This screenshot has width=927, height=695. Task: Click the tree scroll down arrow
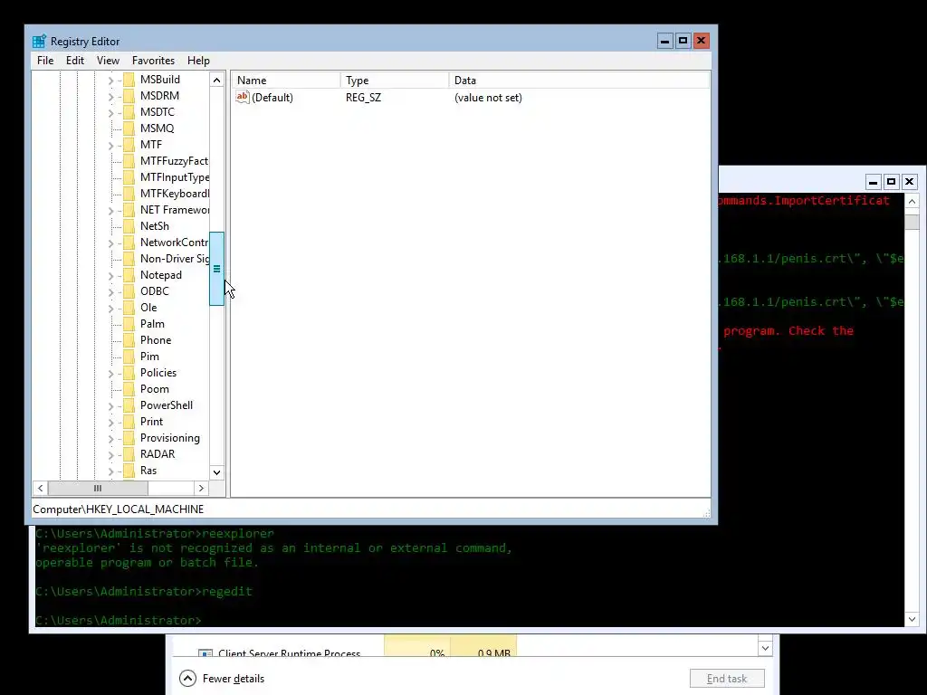216,472
